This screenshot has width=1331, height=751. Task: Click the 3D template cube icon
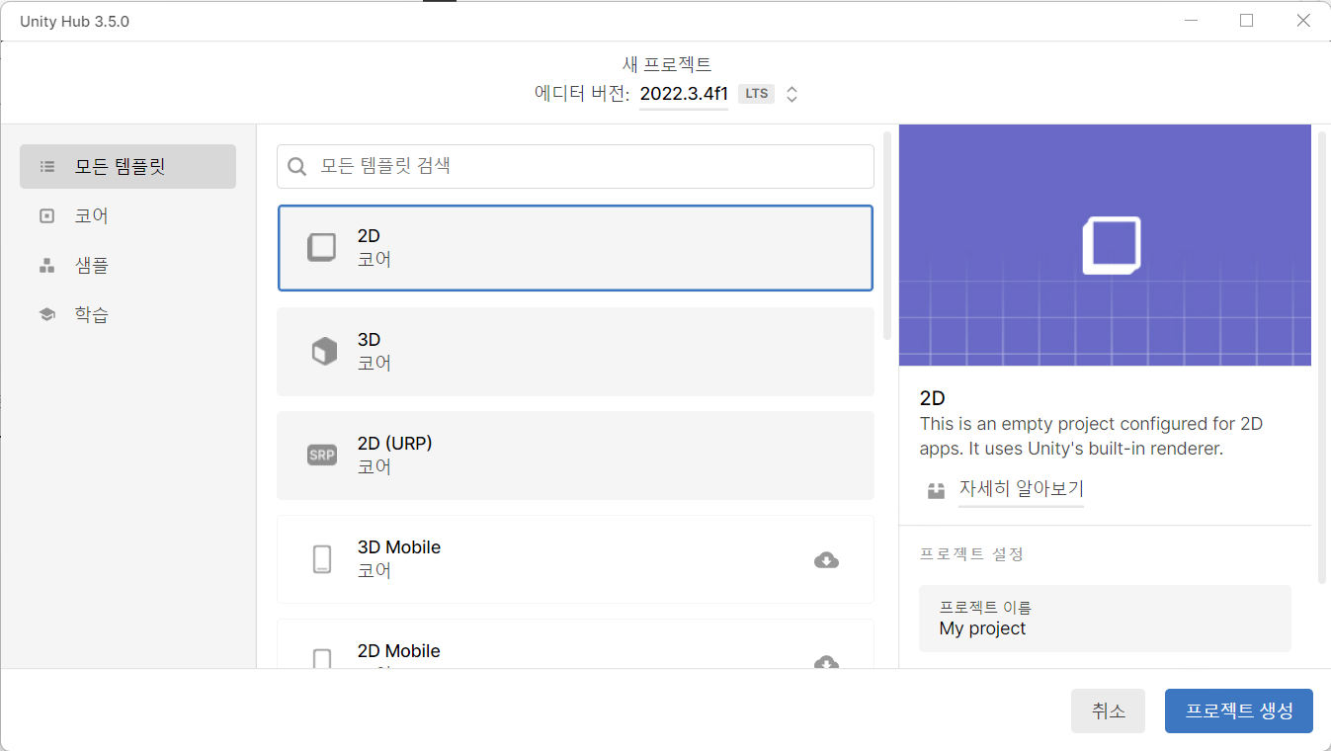pos(324,351)
